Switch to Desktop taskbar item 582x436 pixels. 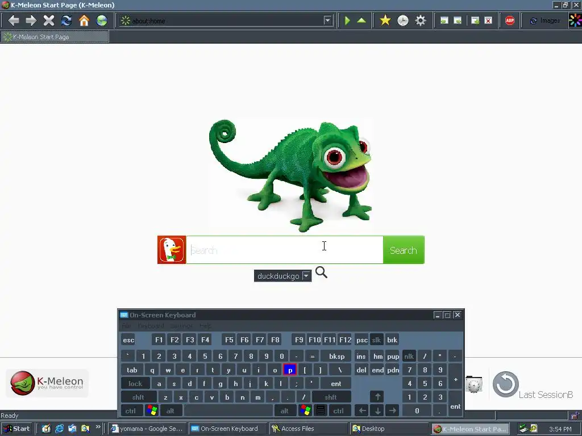(388, 429)
